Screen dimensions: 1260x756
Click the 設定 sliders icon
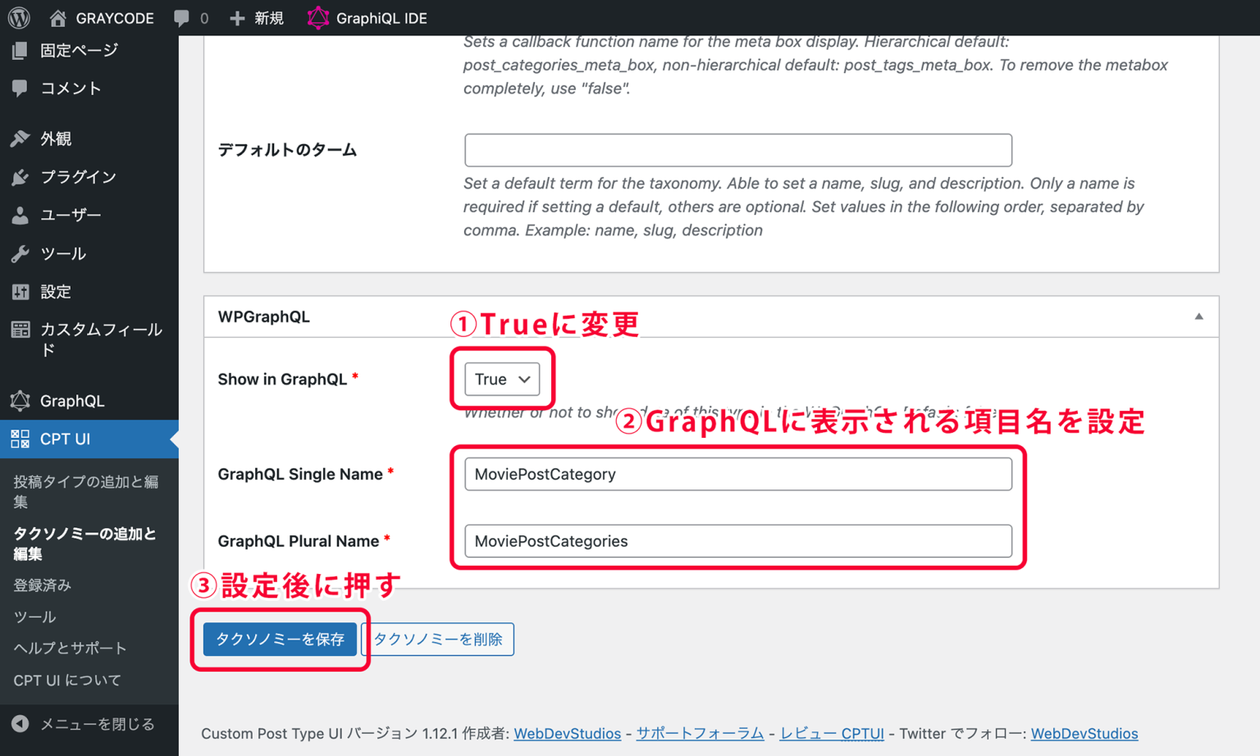point(20,291)
